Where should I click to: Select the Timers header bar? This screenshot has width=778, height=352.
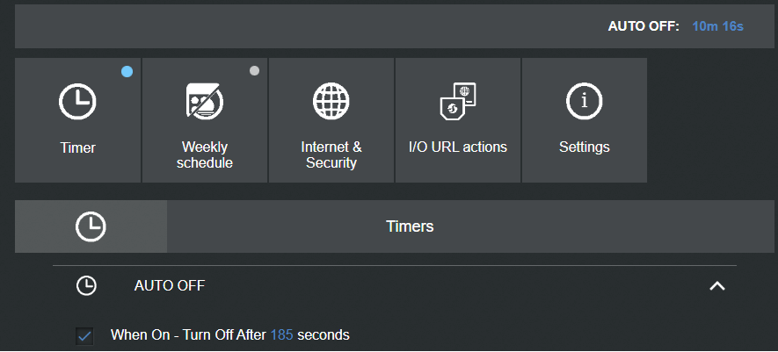(x=394, y=226)
